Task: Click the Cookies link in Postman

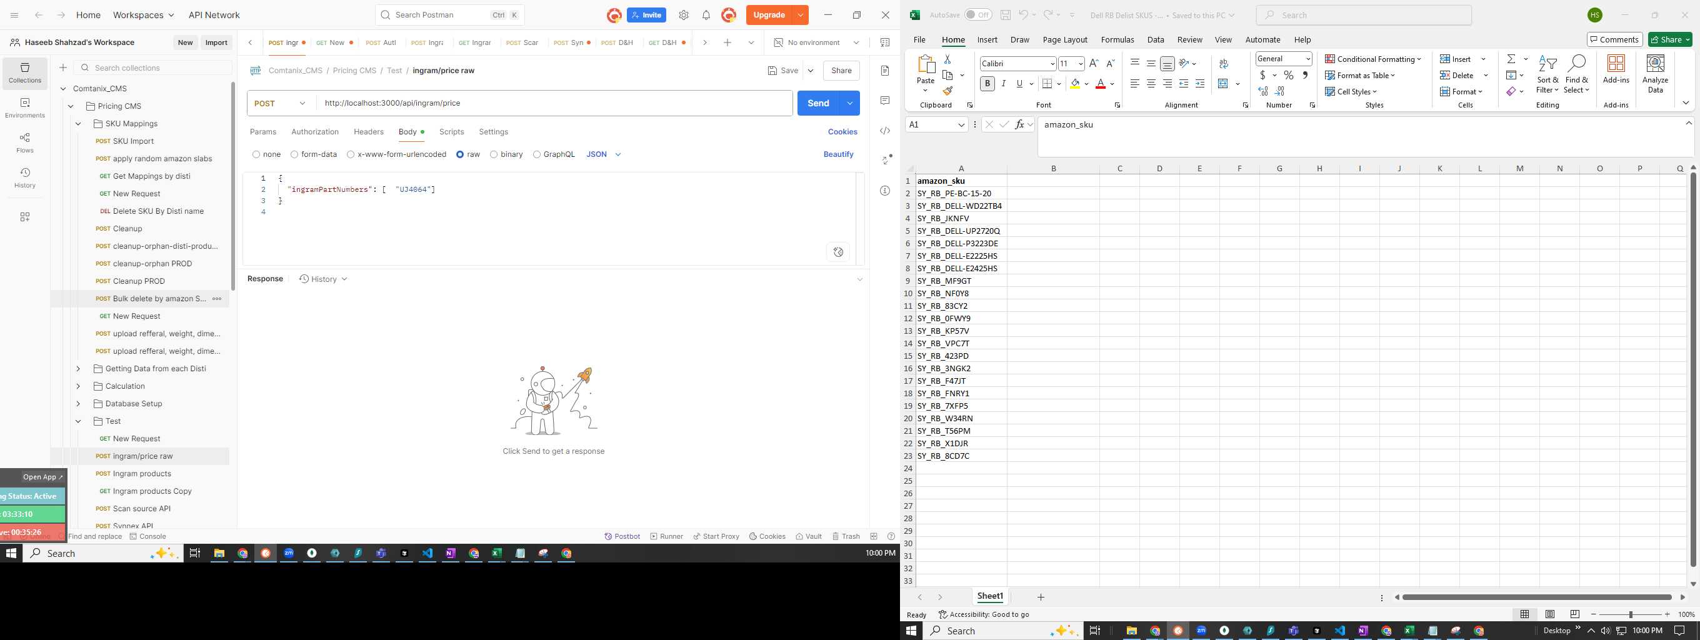Action: click(x=842, y=132)
